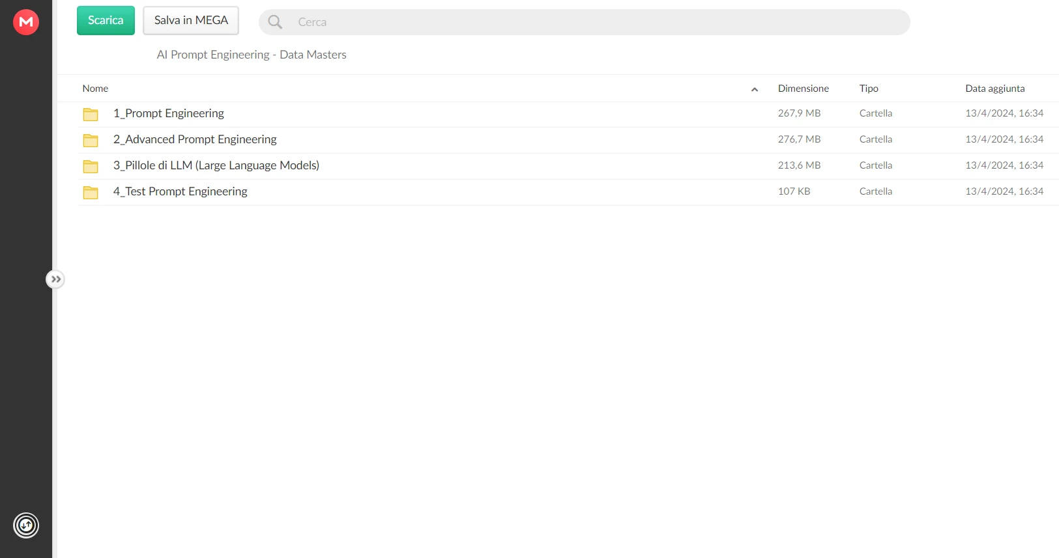Toggle sort direction arrow in Nome header
Viewport: 1059px width, 558px height.
(755, 89)
